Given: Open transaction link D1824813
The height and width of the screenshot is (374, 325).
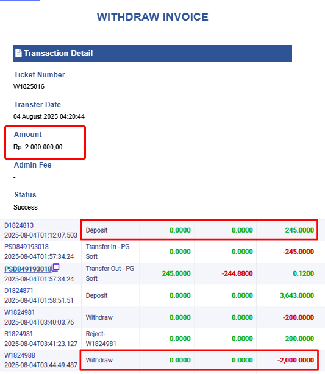Looking at the screenshot, I should click(19, 225).
